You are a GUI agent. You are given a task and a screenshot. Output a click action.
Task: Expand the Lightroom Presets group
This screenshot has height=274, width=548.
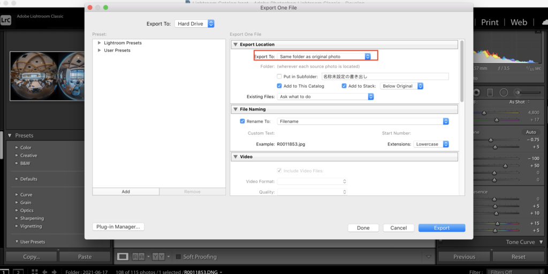tap(99, 43)
